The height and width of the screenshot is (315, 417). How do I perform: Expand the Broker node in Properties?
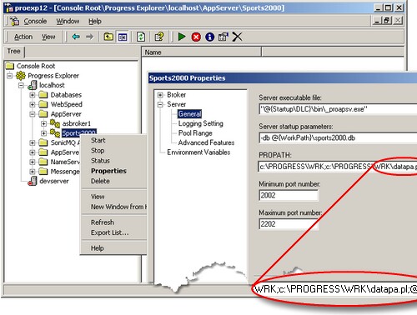point(160,95)
